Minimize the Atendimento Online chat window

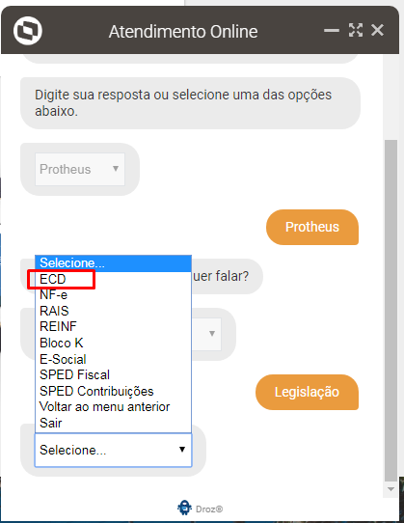pyautogui.click(x=332, y=31)
